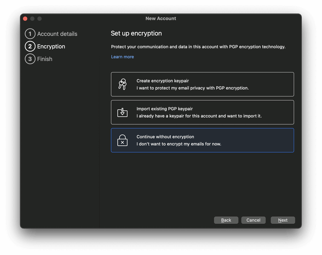Select the Encryption step label
The image size is (322, 255).
point(51,46)
